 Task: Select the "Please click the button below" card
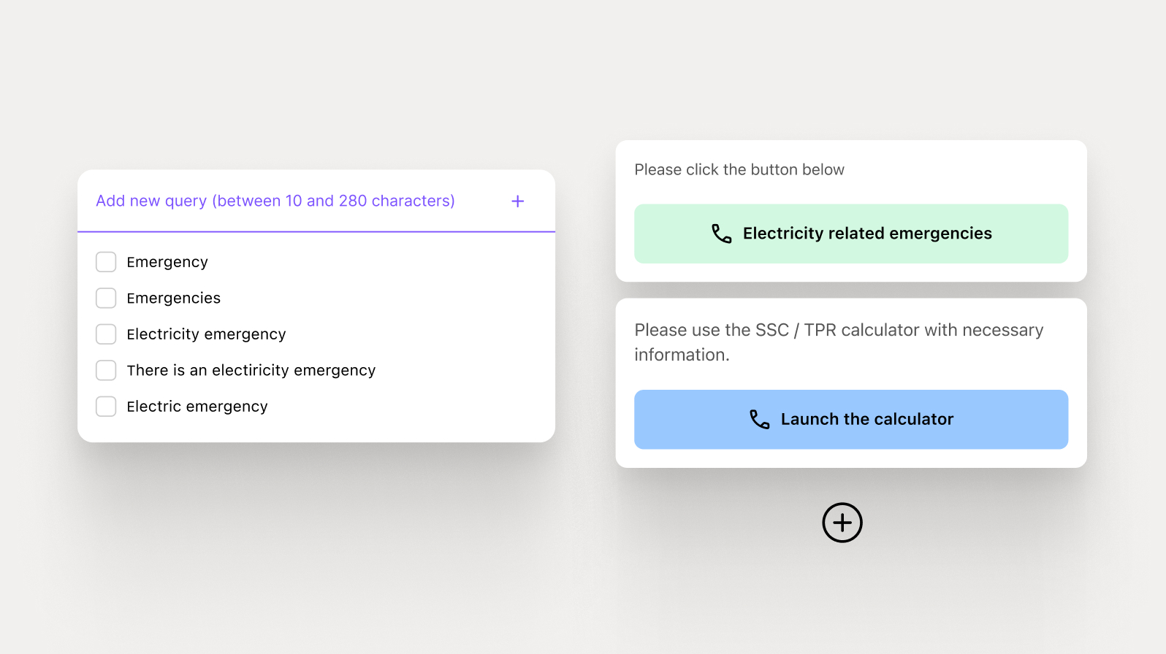click(851, 211)
